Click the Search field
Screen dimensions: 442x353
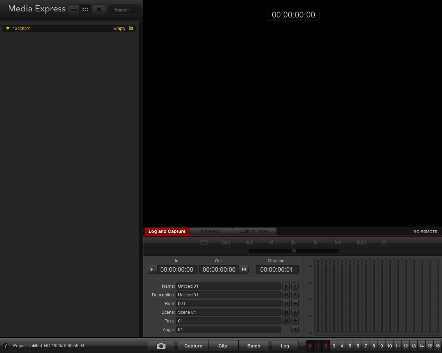125,10
